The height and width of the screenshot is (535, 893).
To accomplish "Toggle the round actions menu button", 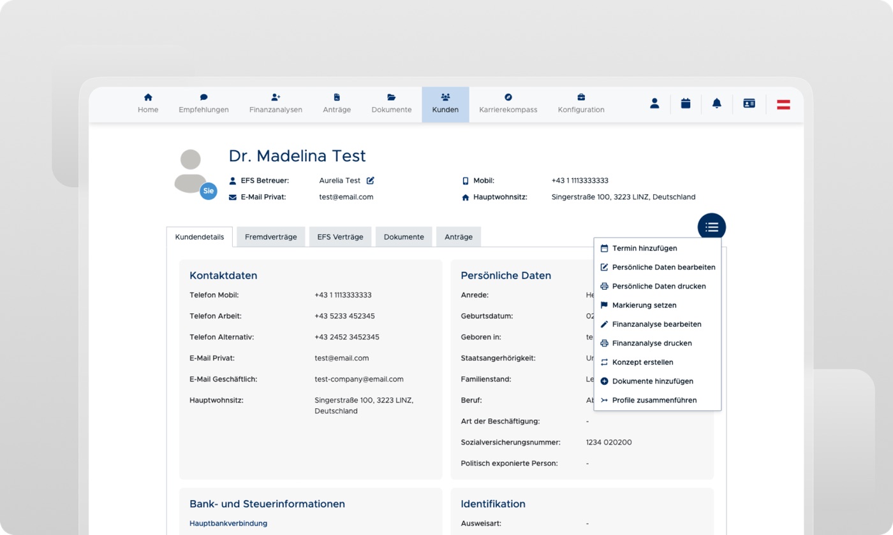I will (x=712, y=227).
